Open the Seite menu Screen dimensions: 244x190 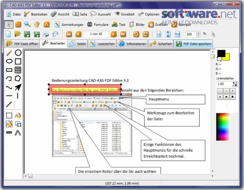[x=80, y=14]
